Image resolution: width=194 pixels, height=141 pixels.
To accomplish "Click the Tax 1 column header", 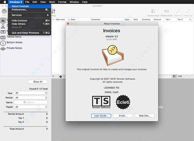I will (x=170, y=19).
